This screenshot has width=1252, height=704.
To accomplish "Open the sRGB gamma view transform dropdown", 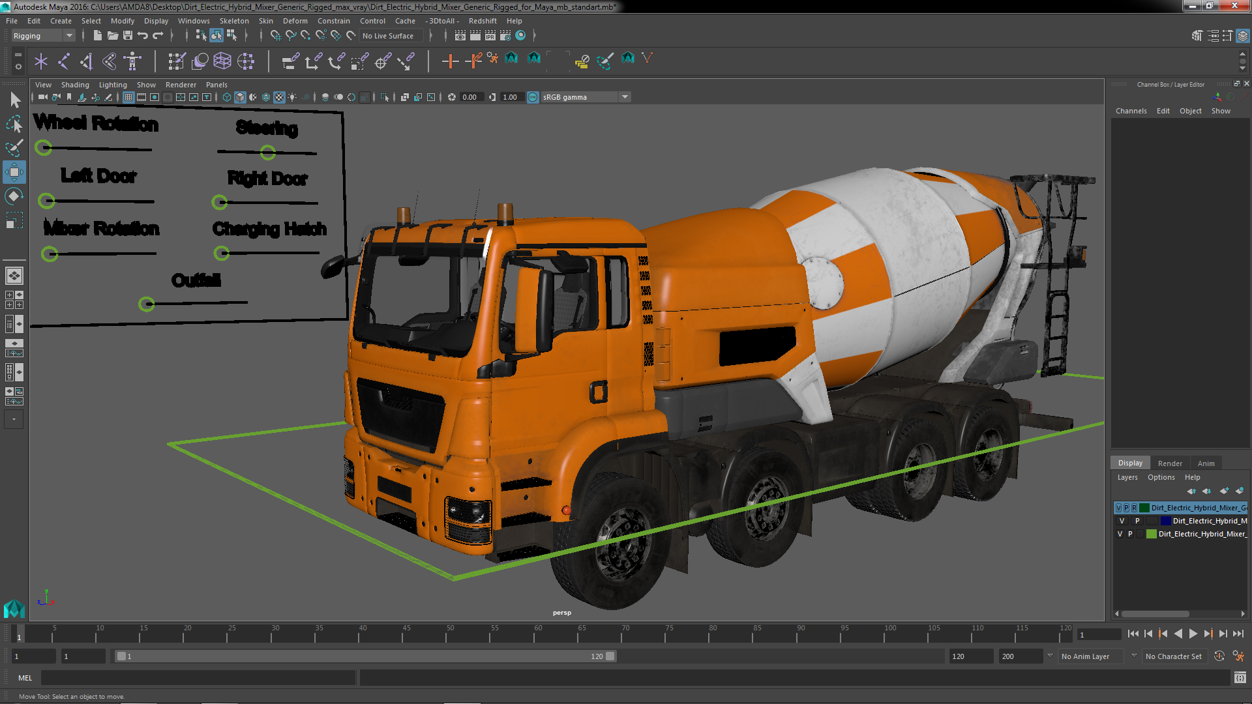I will click(586, 97).
